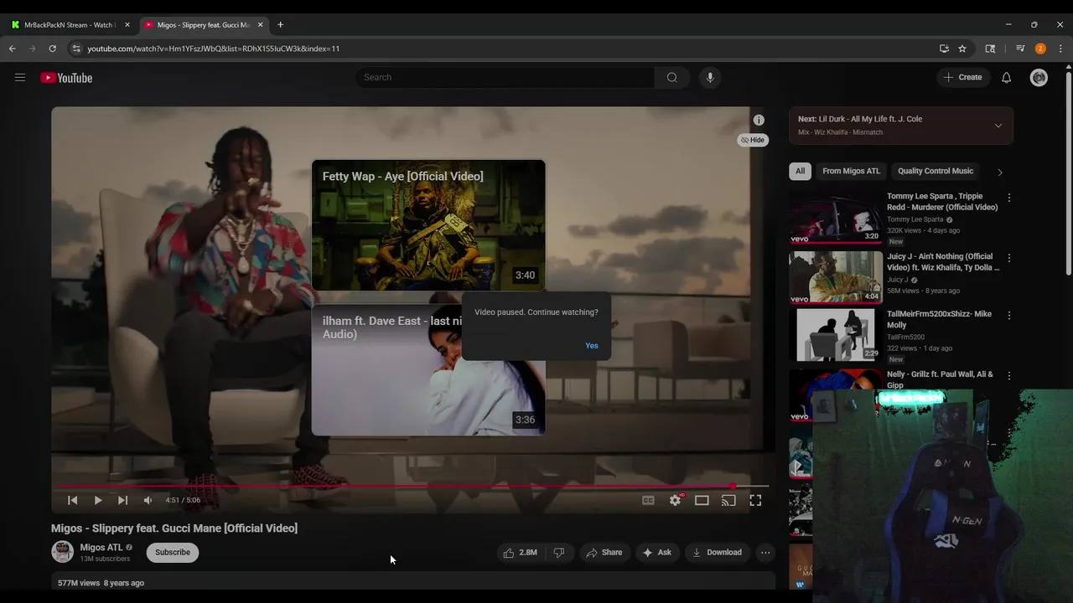This screenshot has width=1073, height=603.
Task: Toggle closed captions
Action: pos(648,500)
